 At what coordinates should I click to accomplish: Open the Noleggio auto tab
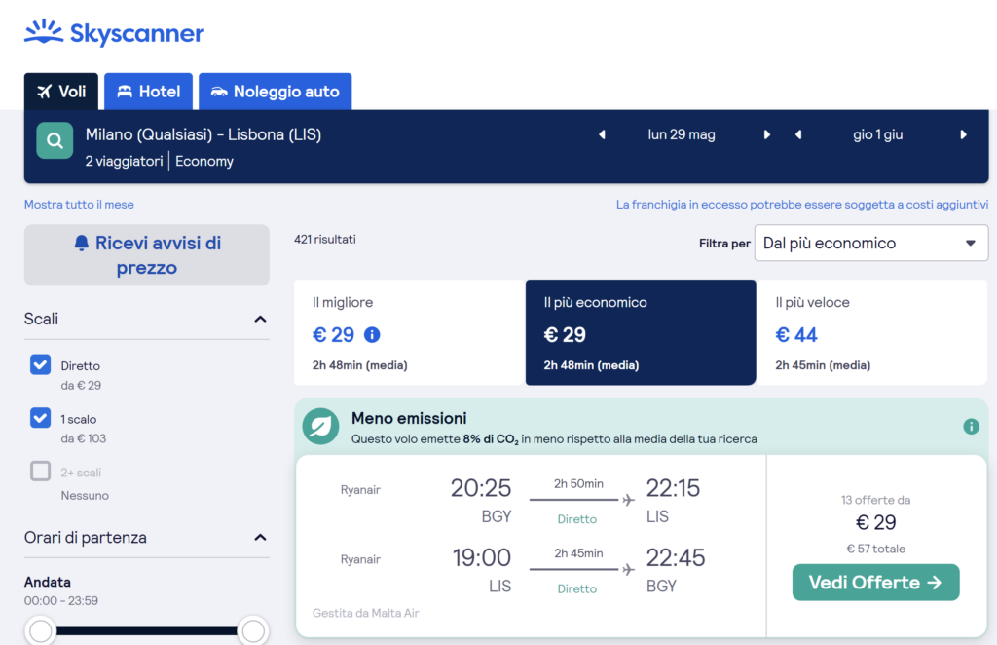275,92
